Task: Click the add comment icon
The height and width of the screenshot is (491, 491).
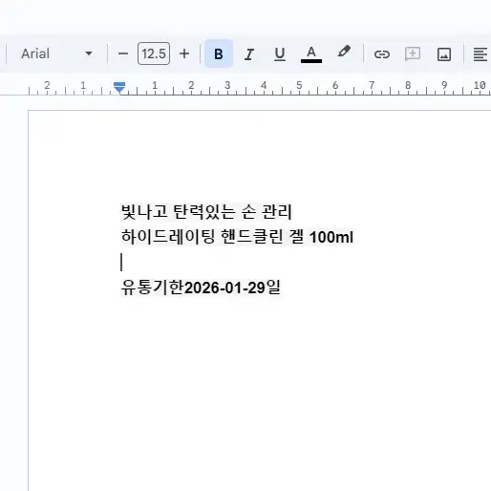Action: [x=413, y=53]
